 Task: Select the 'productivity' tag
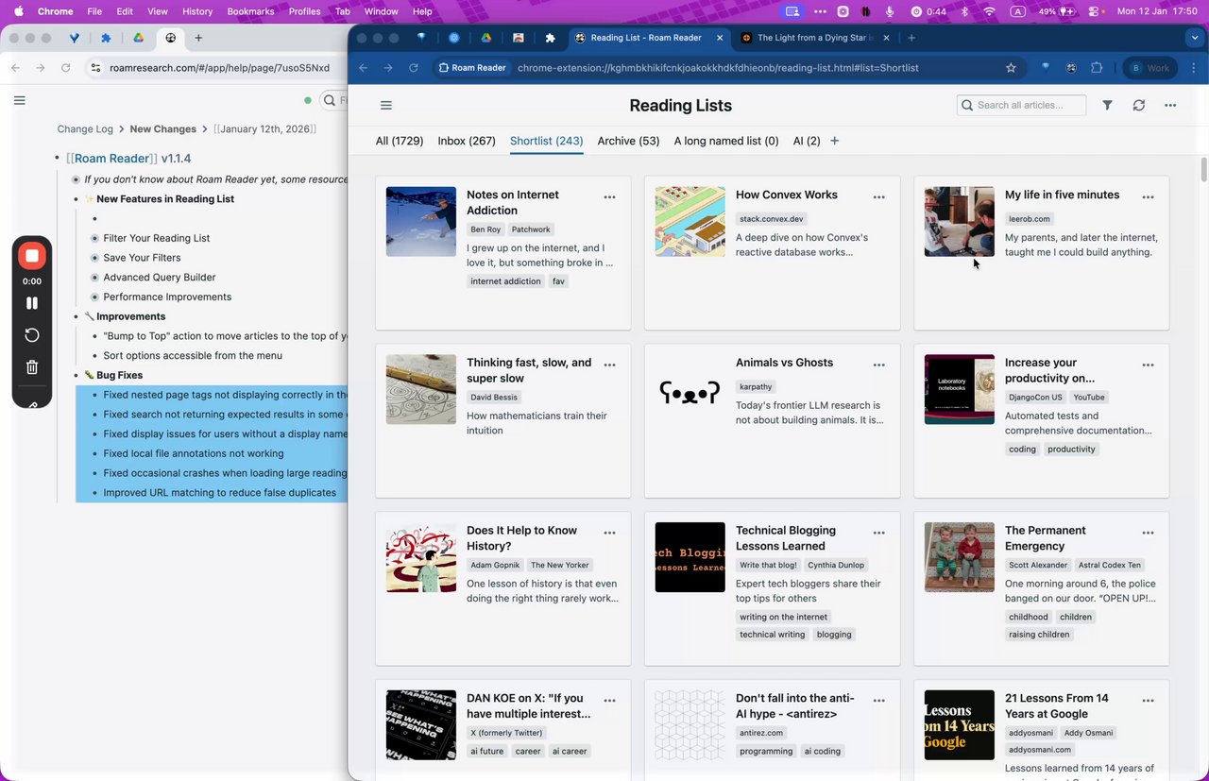[1071, 450]
